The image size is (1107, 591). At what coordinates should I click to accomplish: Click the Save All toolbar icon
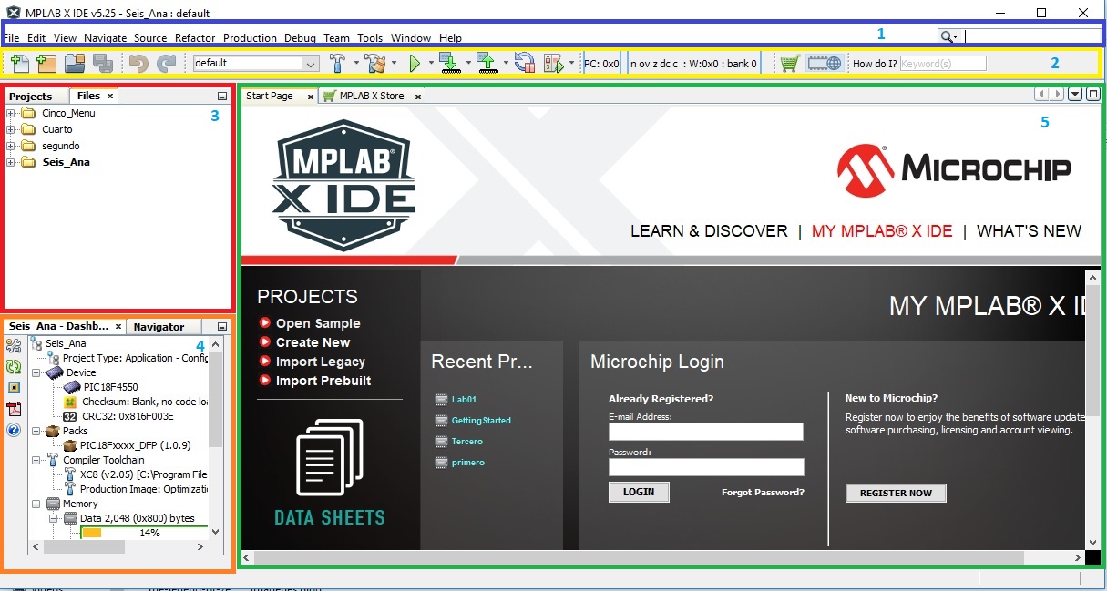click(103, 63)
